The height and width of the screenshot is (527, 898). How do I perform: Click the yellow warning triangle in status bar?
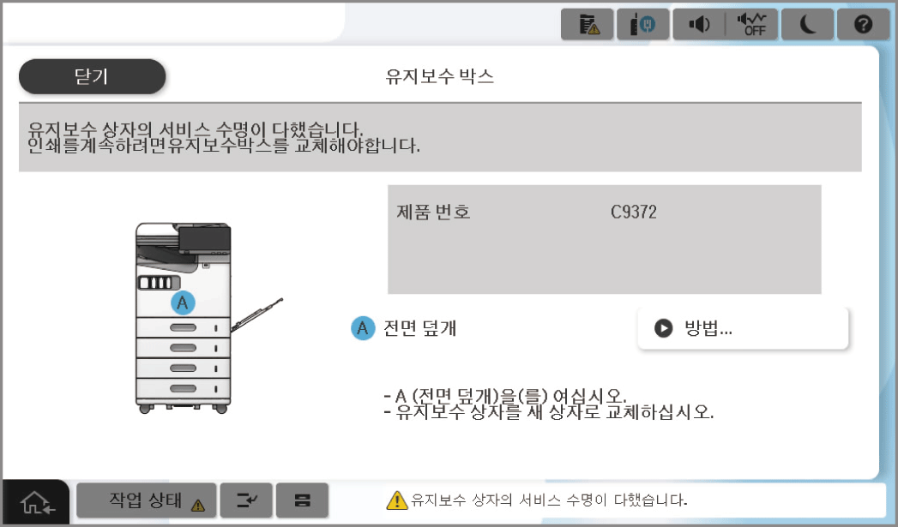(396, 500)
